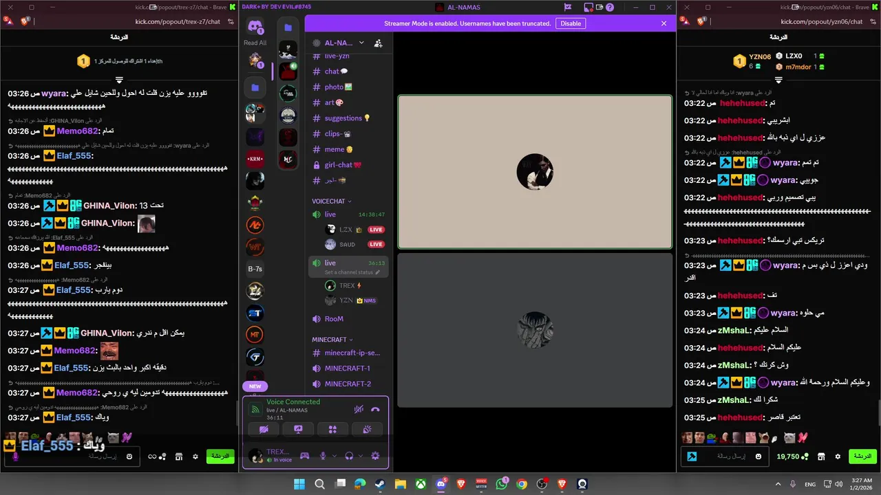Join the RooM voice channel

coord(348,319)
